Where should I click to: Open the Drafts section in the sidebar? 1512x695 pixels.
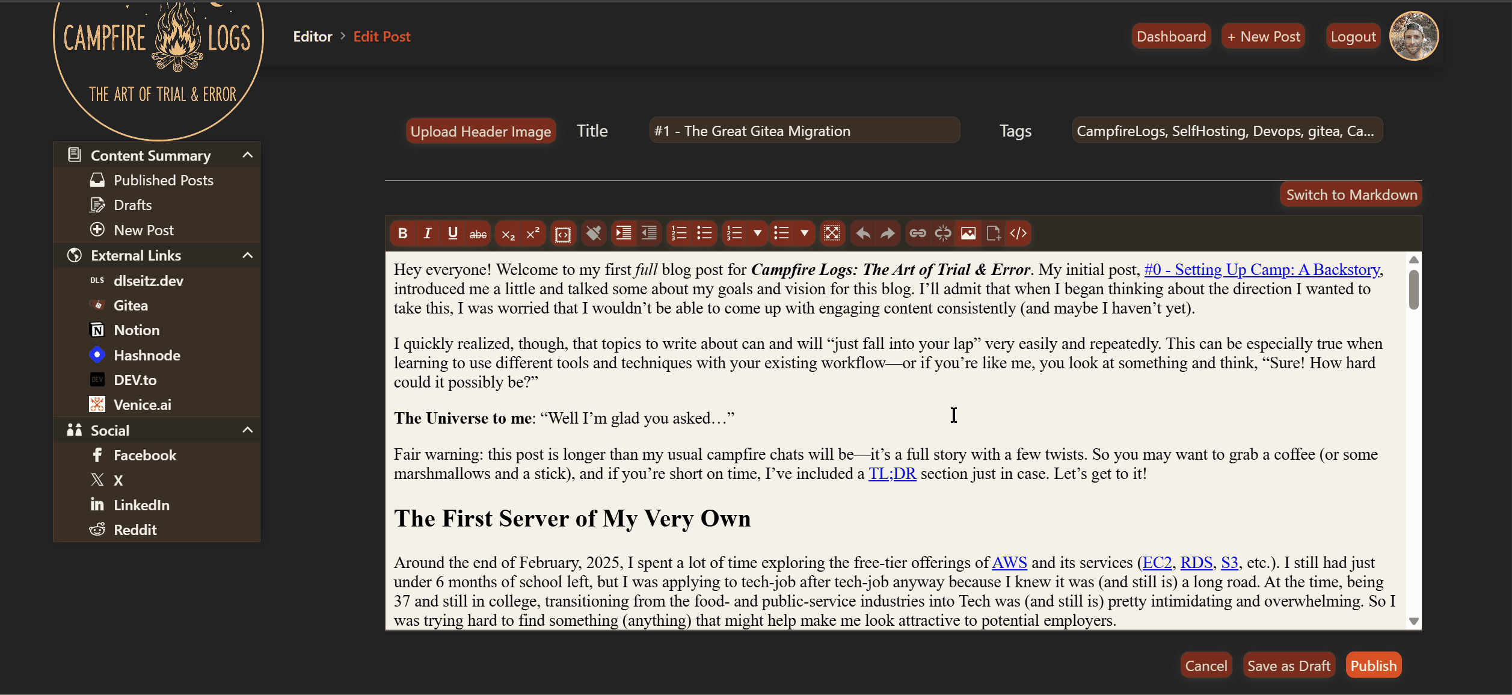(132, 205)
